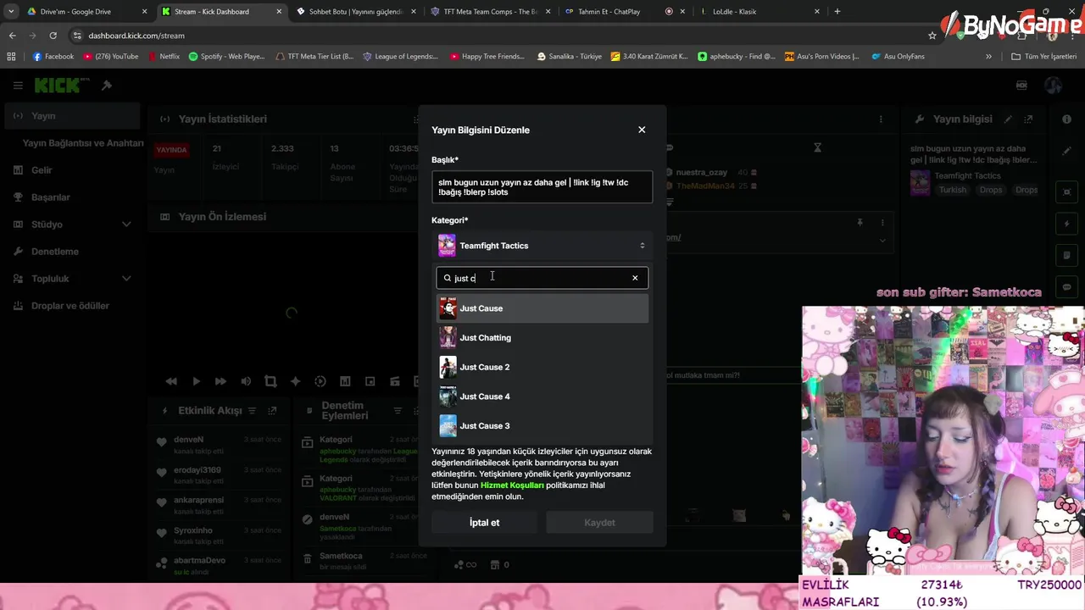Click the crop icon under the preview

pyautogui.click(x=270, y=382)
